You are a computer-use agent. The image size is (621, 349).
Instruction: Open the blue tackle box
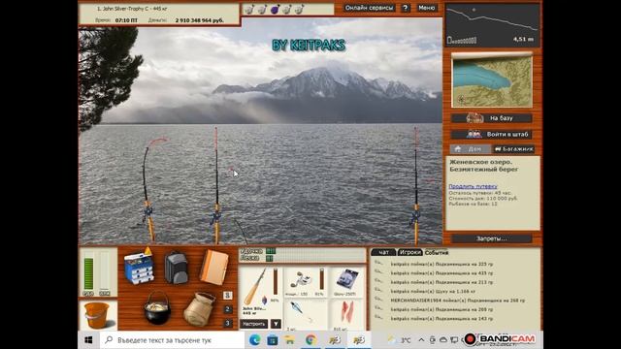(139, 268)
